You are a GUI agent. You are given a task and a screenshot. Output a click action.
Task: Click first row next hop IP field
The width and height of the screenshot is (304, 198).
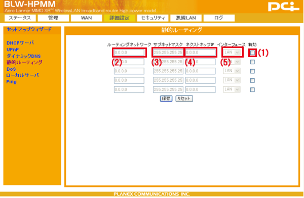(200, 53)
